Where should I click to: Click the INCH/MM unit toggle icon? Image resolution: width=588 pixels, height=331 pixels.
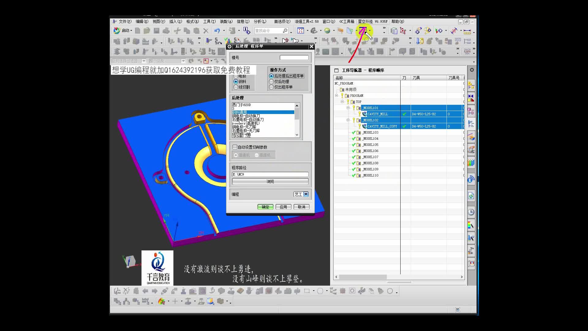click(467, 51)
